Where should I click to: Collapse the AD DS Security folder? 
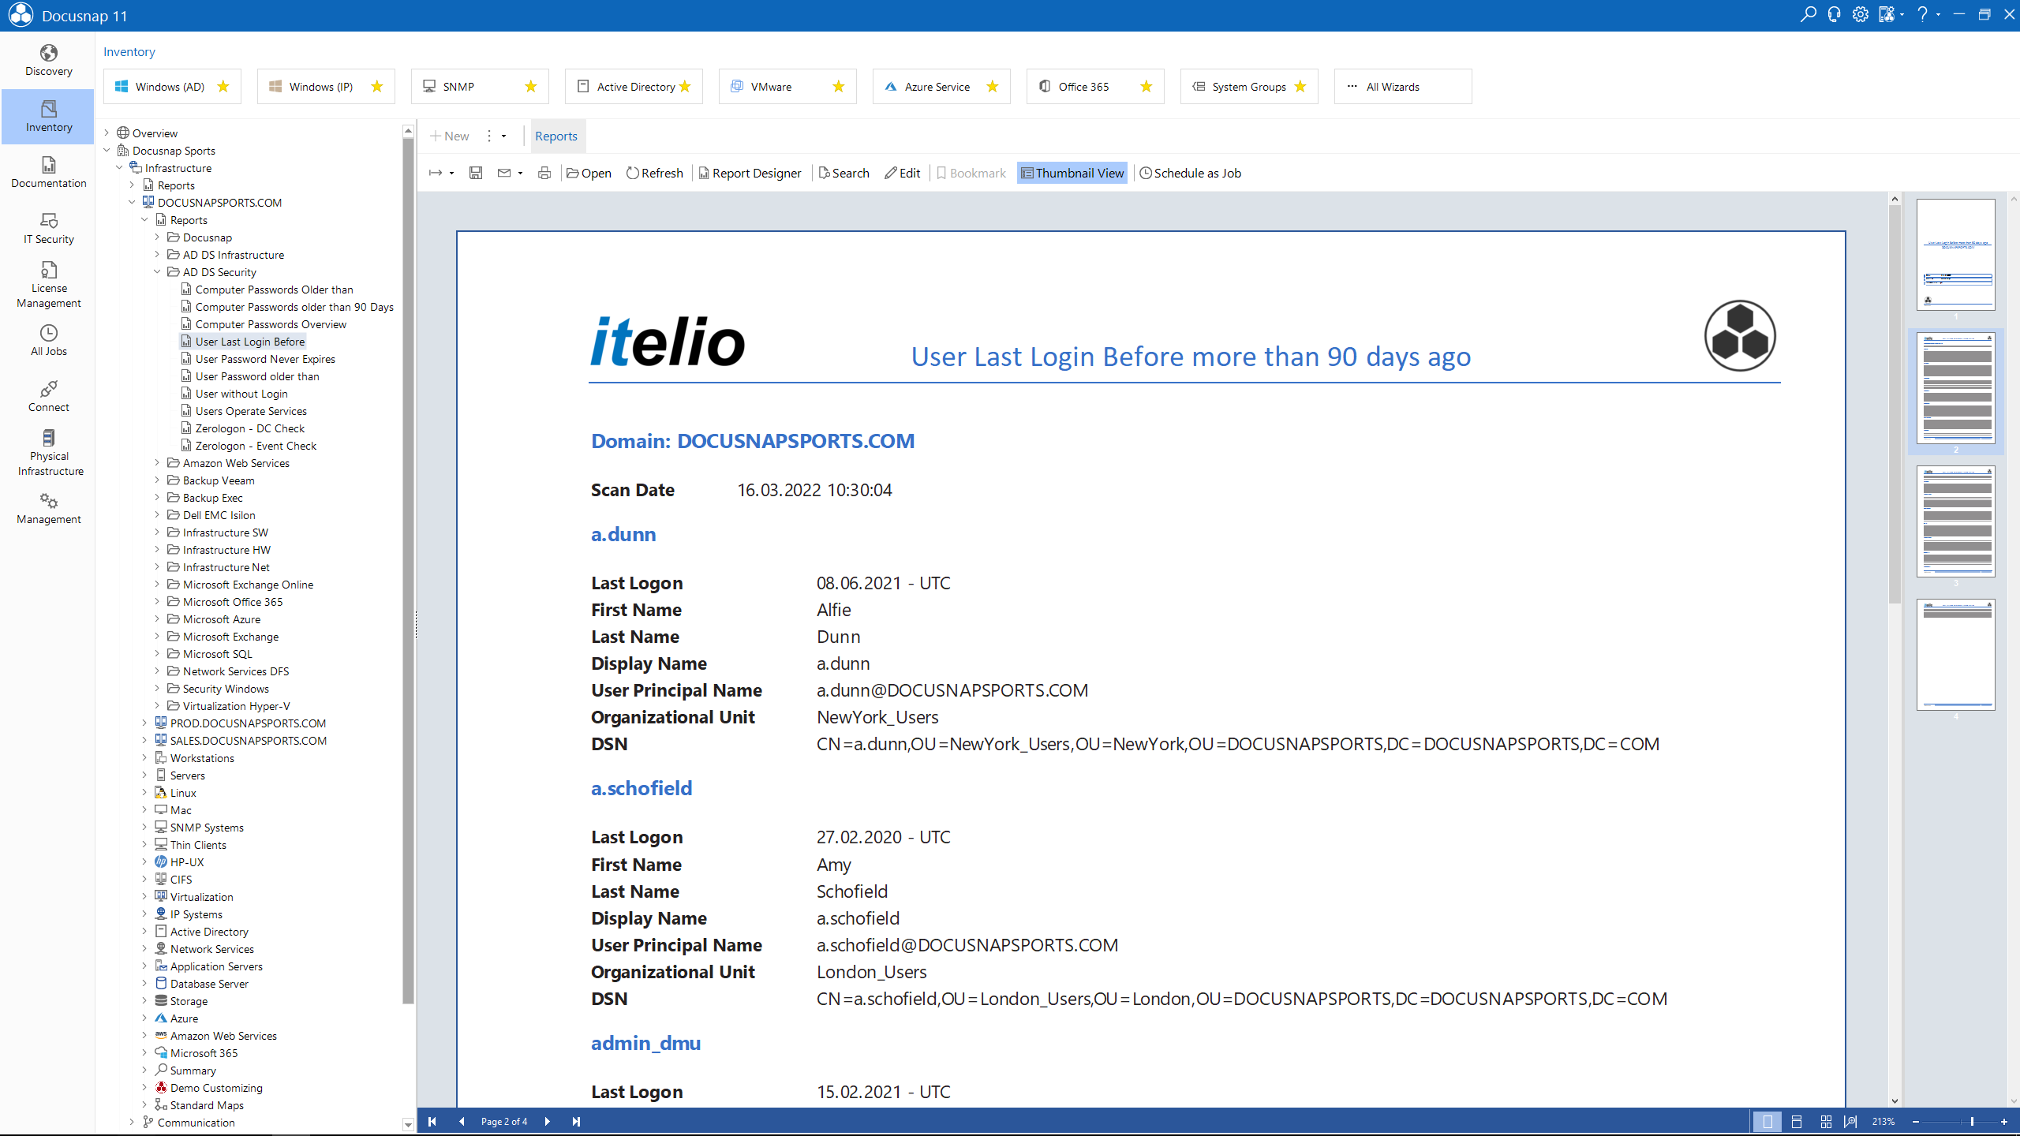157,271
